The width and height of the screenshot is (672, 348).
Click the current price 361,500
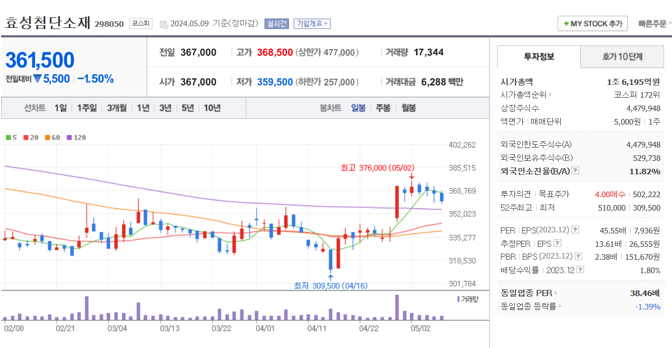40,60
